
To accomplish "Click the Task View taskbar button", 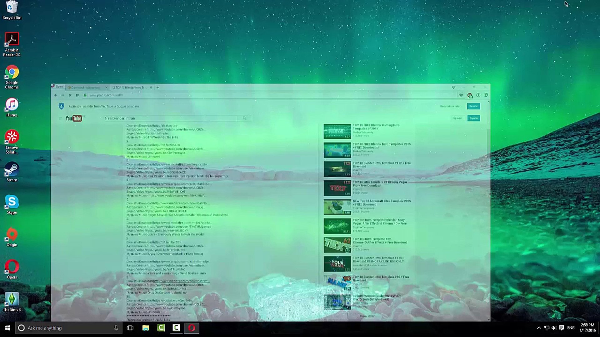I will (x=130, y=328).
